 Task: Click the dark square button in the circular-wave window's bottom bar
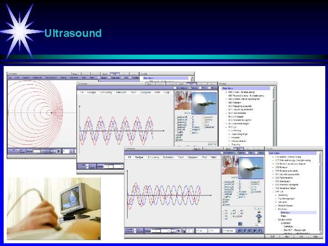(x=59, y=151)
